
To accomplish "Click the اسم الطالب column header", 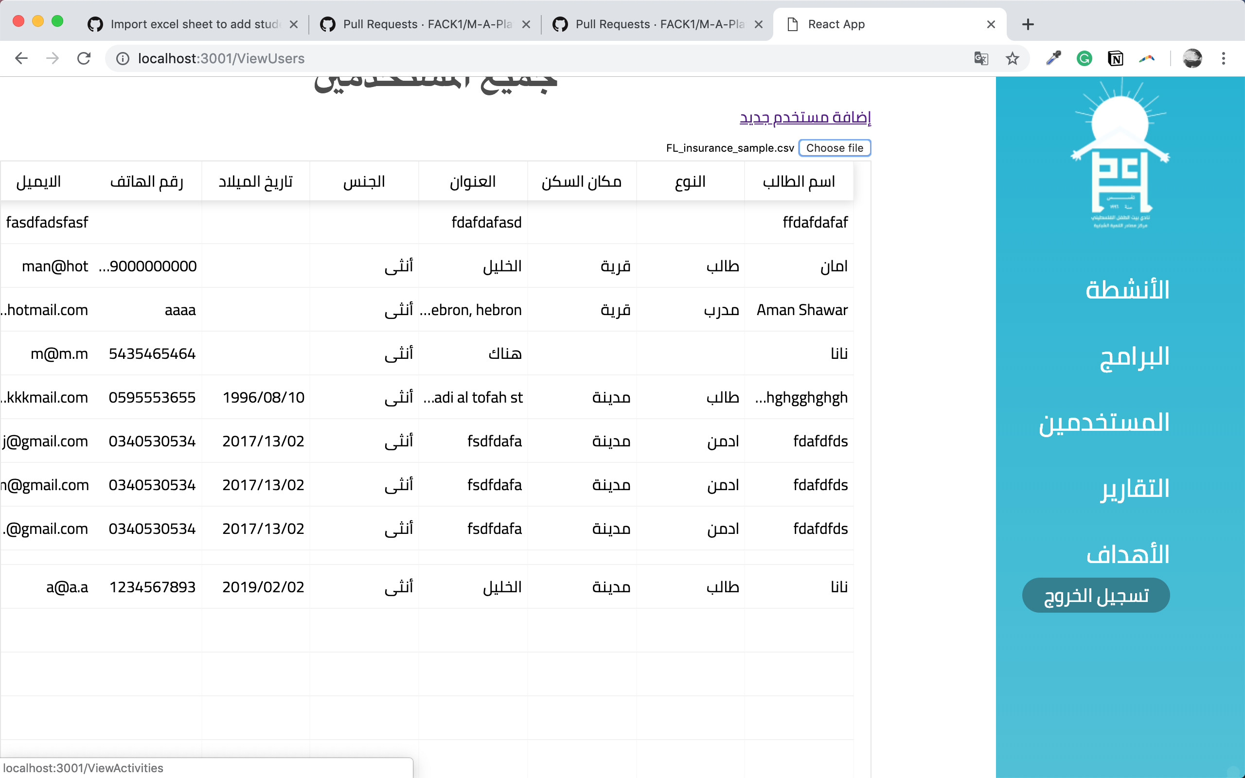I will click(x=799, y=182).
